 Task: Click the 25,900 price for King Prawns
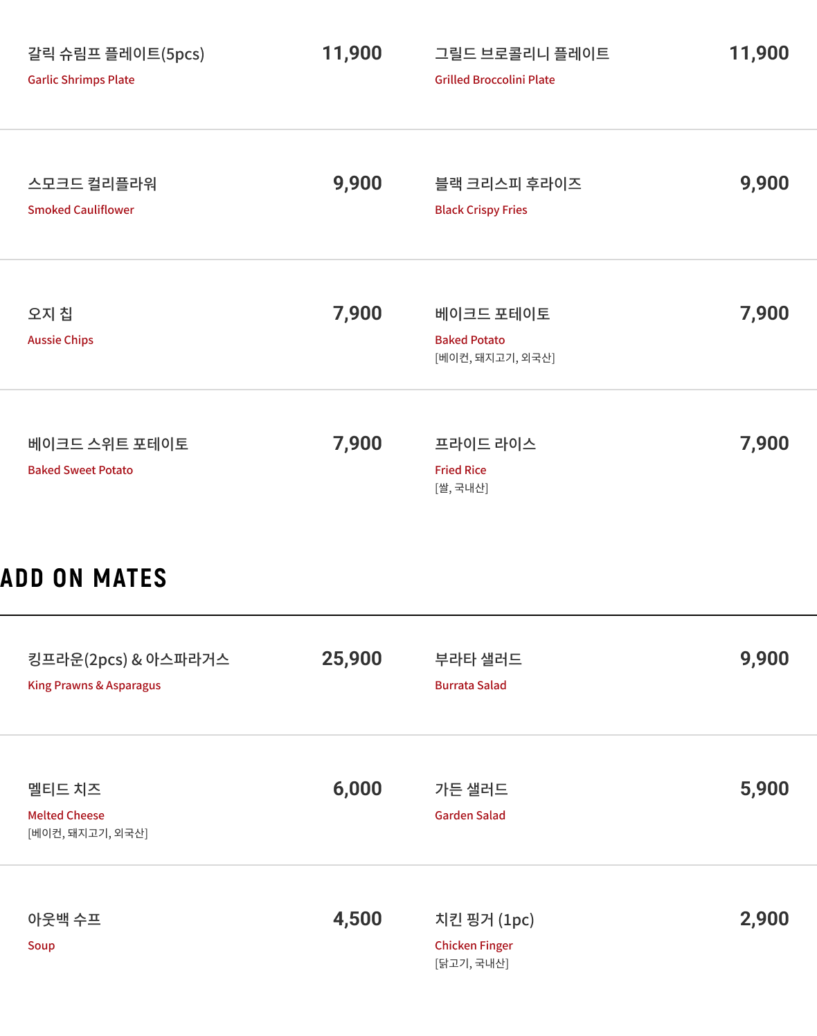tap(352, 658)
